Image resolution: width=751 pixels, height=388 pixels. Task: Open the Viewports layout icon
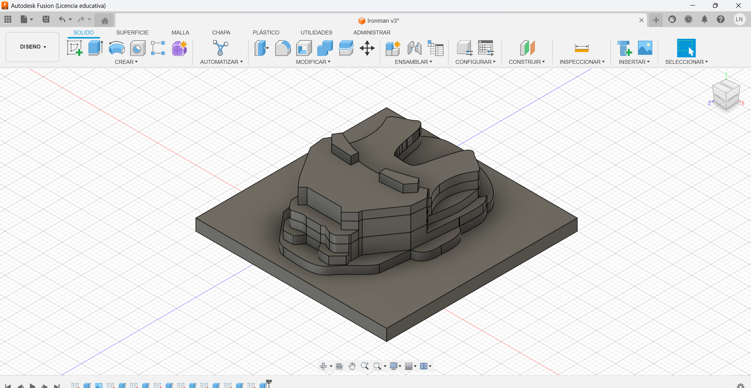[424, 366]
